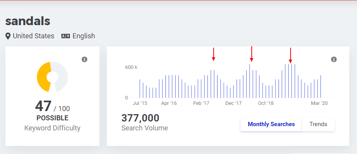357x154 pixels.
Task: Click the first bar above Jul '15
Action: point(139,89)
